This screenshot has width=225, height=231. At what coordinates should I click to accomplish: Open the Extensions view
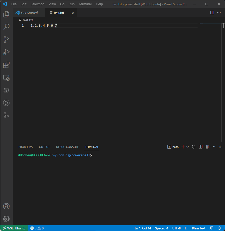[6, 65]
